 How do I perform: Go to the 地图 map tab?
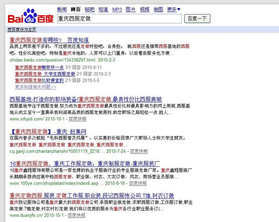[158, 9]
